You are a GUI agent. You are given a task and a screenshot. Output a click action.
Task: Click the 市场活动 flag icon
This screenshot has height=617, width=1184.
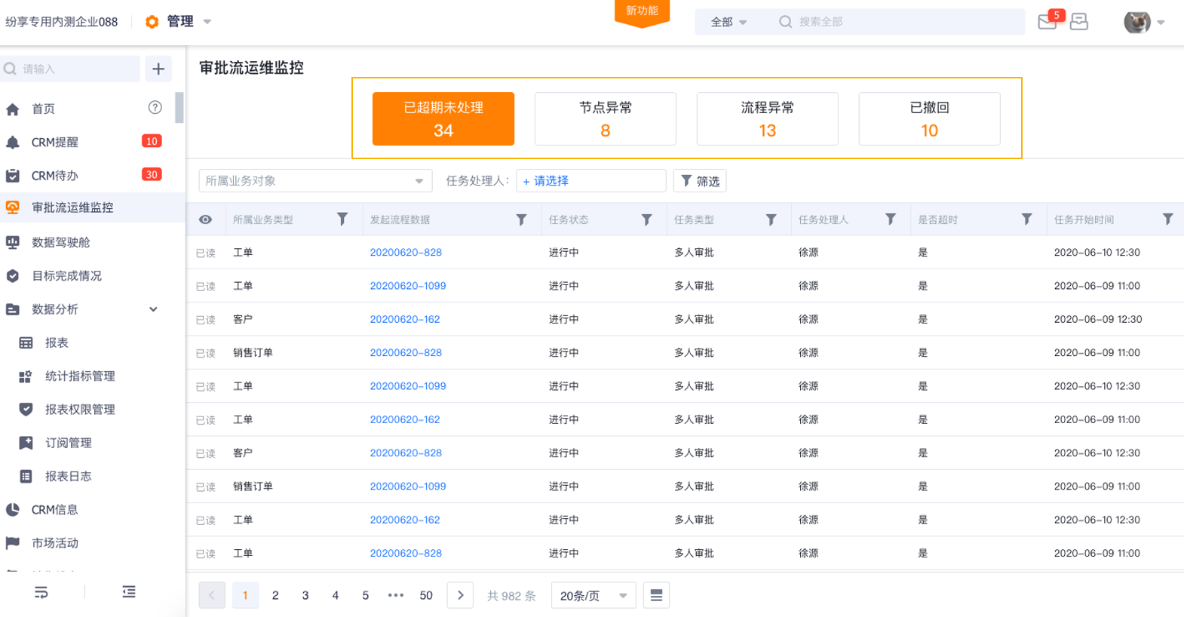[x=12, y=543]
